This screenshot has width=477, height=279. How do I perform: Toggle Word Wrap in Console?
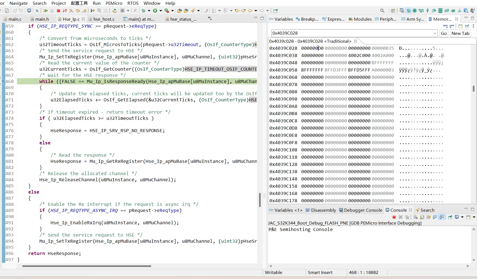428,217
